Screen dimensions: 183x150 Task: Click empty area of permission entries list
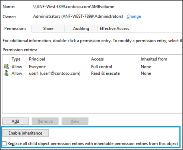point(92,94)
